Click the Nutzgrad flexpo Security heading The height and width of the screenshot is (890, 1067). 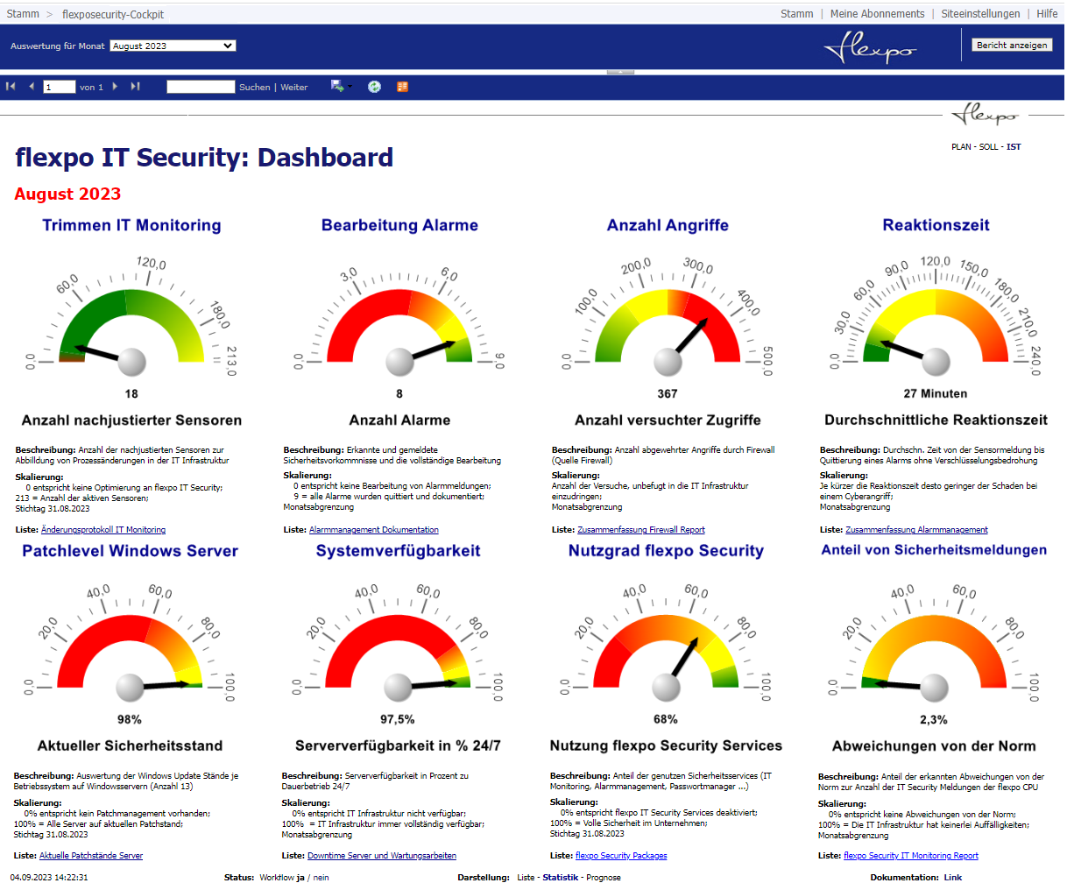666,551
